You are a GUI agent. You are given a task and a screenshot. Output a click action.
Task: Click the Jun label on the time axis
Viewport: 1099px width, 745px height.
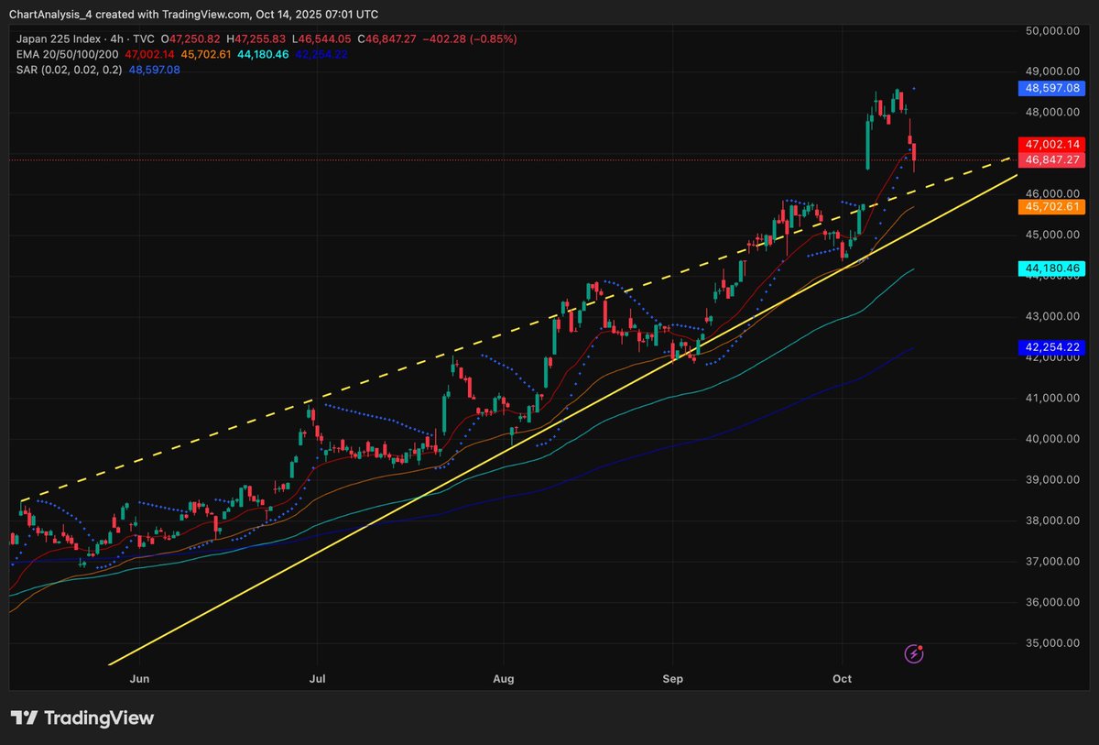(140, 679)
